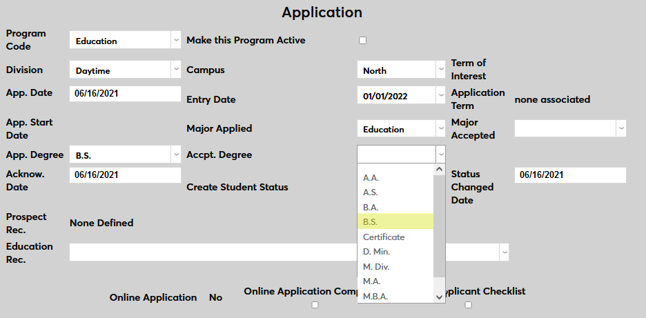Click the 'None Defined' prospect text

(x=101, y=223)
